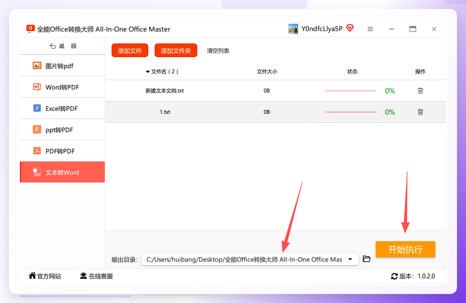The height and width of the screenshot is (303, 466).
Task: Click the 返回 back arrow icon
Action: pyautogui.click(x=52, y=46)
